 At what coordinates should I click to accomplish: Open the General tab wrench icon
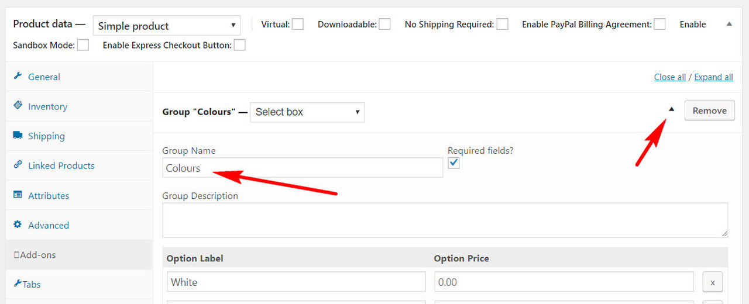coord(18,76)
